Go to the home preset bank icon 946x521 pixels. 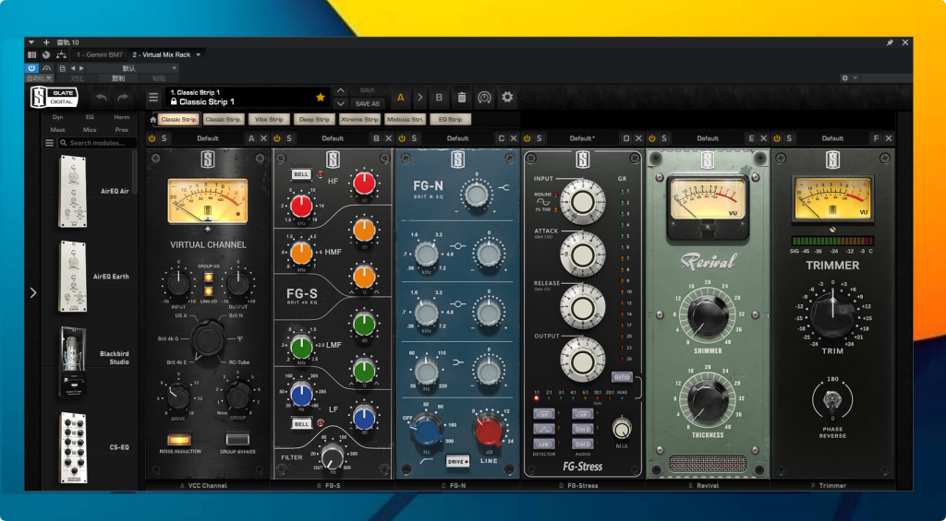(153, 119)
